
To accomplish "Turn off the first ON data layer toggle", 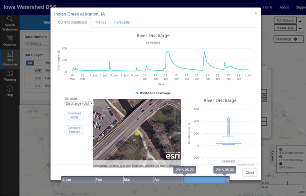I will pos(34,63).
